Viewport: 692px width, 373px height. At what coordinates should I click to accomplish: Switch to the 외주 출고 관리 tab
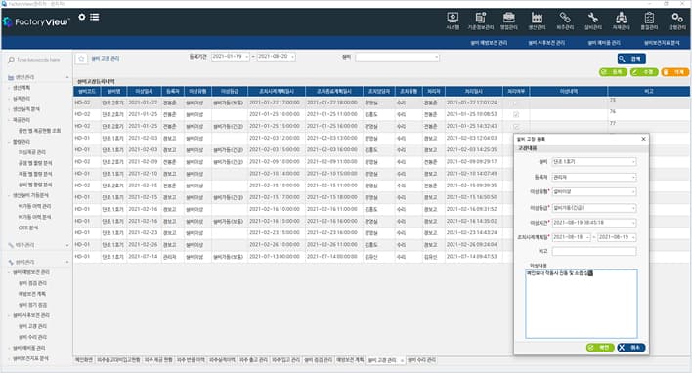tap(253, 360)
